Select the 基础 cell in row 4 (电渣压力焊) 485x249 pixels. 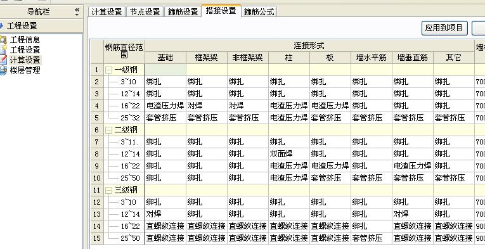165,106
